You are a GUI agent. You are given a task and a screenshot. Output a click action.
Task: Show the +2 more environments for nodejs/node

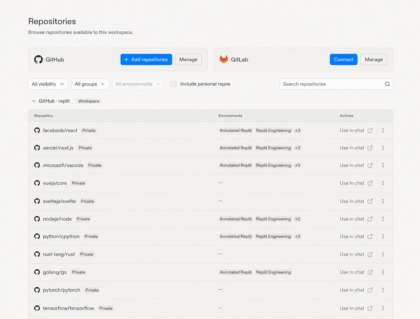(298, 219)
